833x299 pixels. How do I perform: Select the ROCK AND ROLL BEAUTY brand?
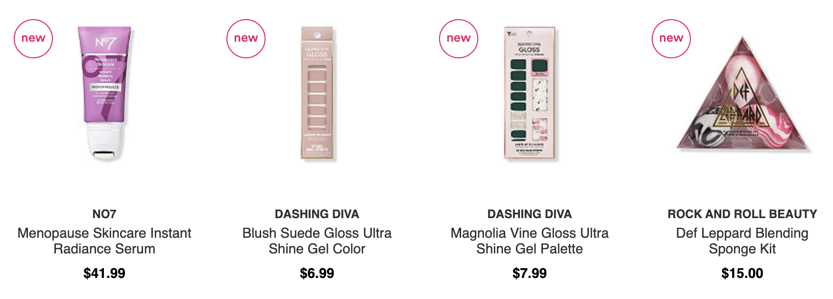(742, 214)
